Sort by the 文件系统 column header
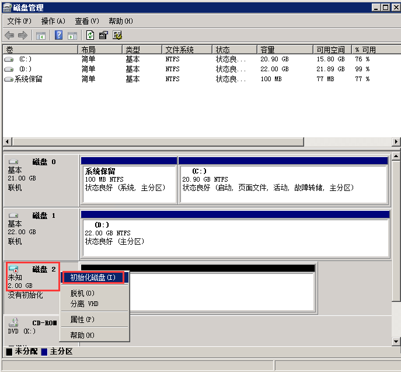The width and height of the screenshot is (401, 372). pyautogui.click(x=187, y=50)
